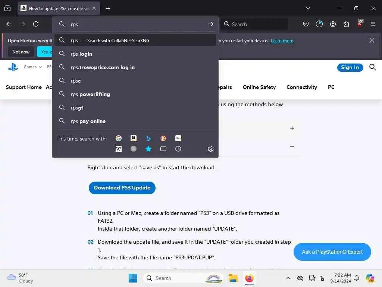Click Ask a PlayStation Expert button

pyautogui.click(x=332, y=252)
